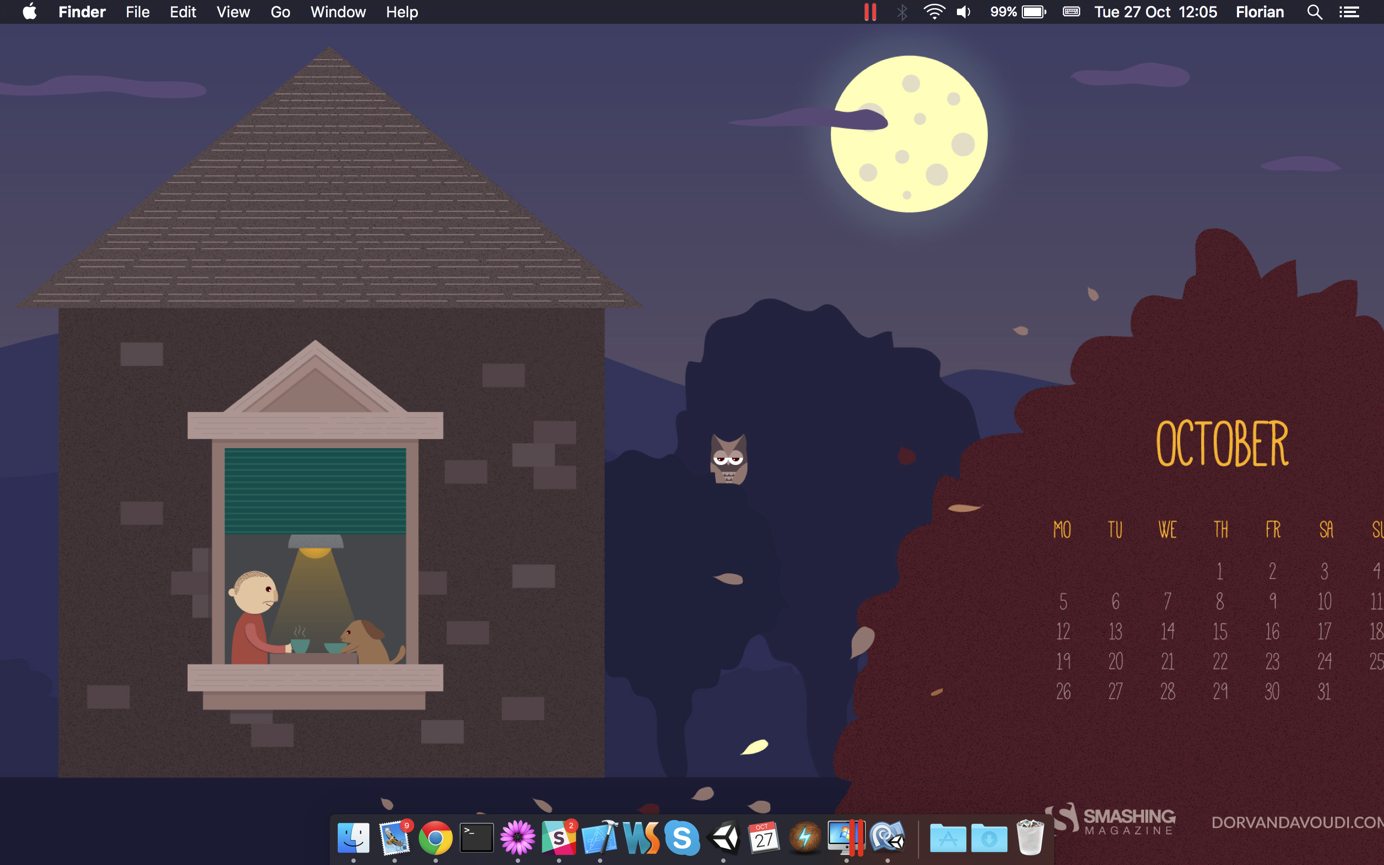
Task: Launch Skype from the dock
Action: 682,838
